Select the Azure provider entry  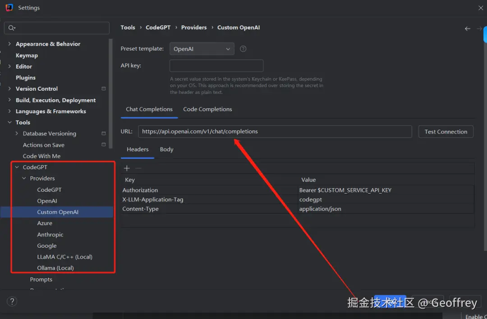click(x=45, y=223)
